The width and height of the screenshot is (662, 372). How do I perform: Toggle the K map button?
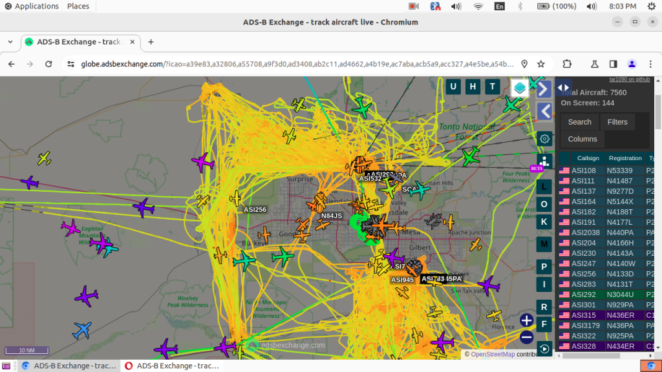(544, 222)
